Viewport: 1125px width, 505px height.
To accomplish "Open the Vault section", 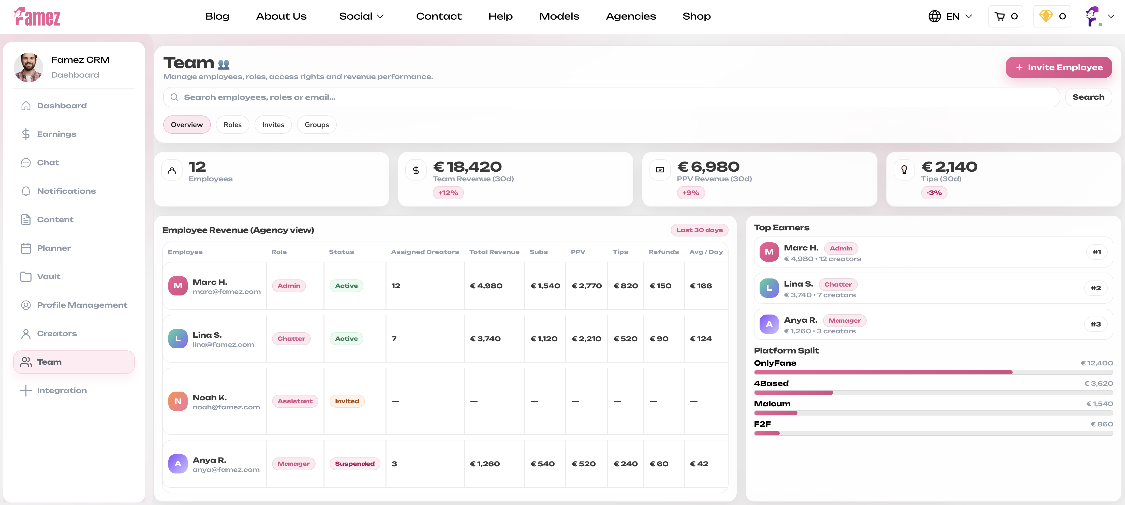I will coord(49,276).
